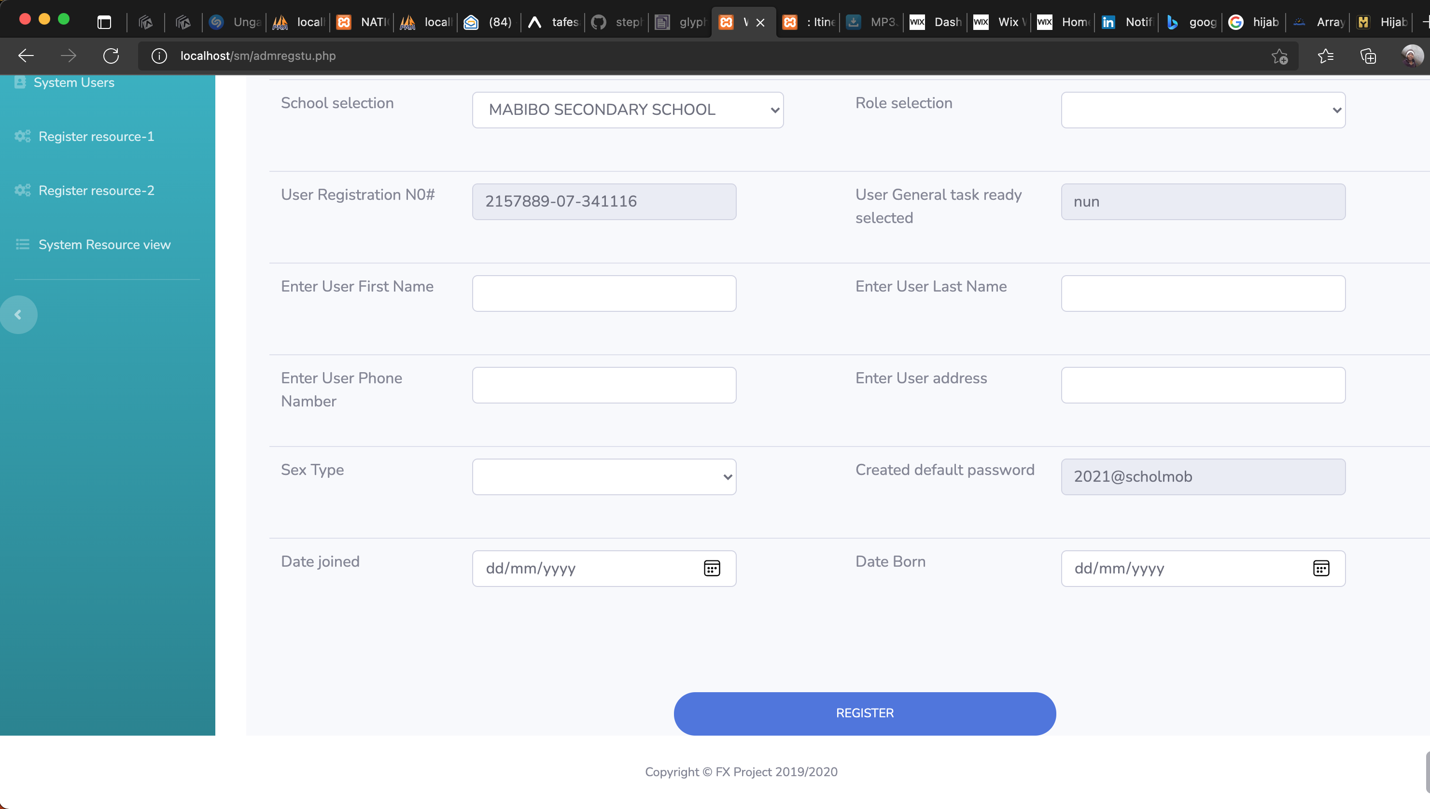1430x809 pixels.
Task: Click the browser reload icon
Action: coord(111,56)
